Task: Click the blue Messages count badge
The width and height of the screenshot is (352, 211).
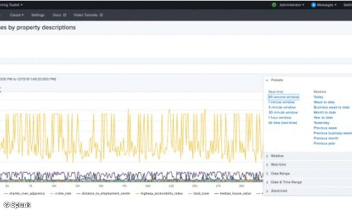Action: (314, 5)
